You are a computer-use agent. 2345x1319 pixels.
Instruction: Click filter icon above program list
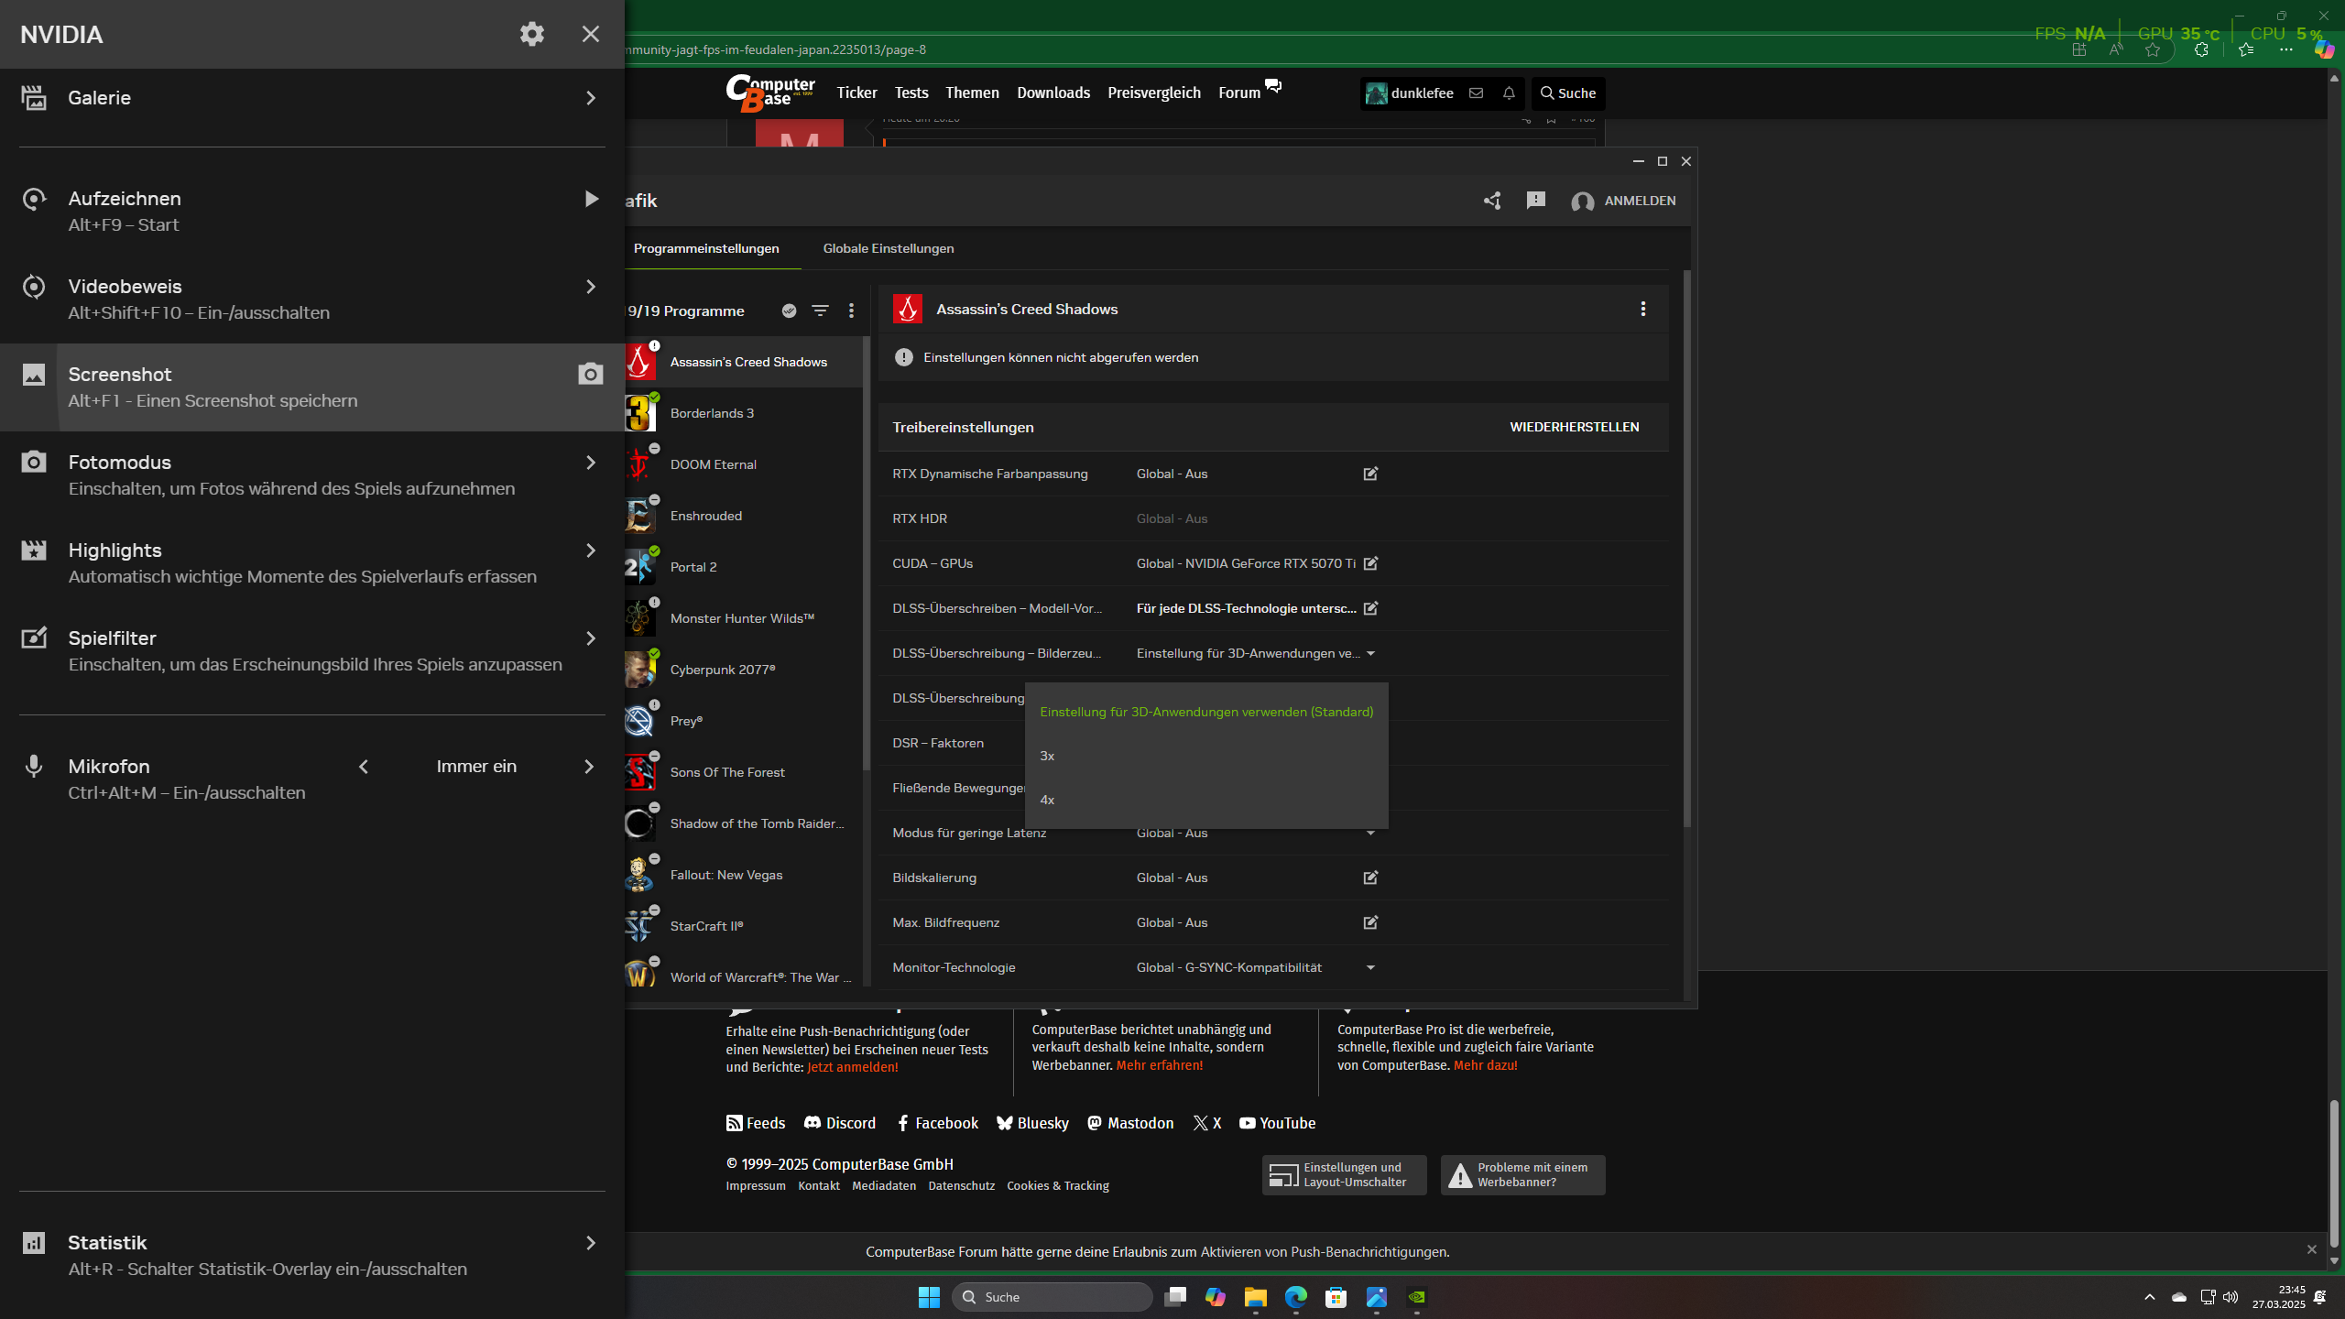click(x=820, y=311)
